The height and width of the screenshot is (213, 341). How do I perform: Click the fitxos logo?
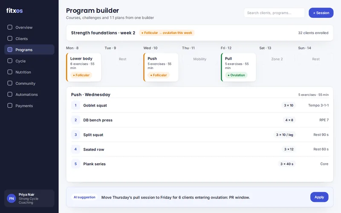(x=14, y=10)
